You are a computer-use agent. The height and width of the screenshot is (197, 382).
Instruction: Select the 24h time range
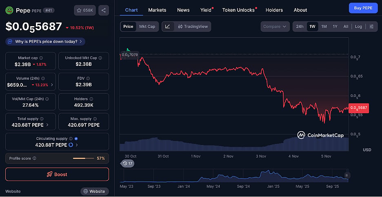coord(300,27)
